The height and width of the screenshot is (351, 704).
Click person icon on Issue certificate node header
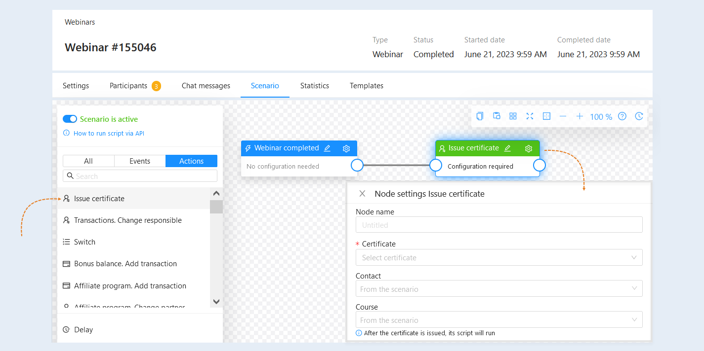(x=442, y=148)
